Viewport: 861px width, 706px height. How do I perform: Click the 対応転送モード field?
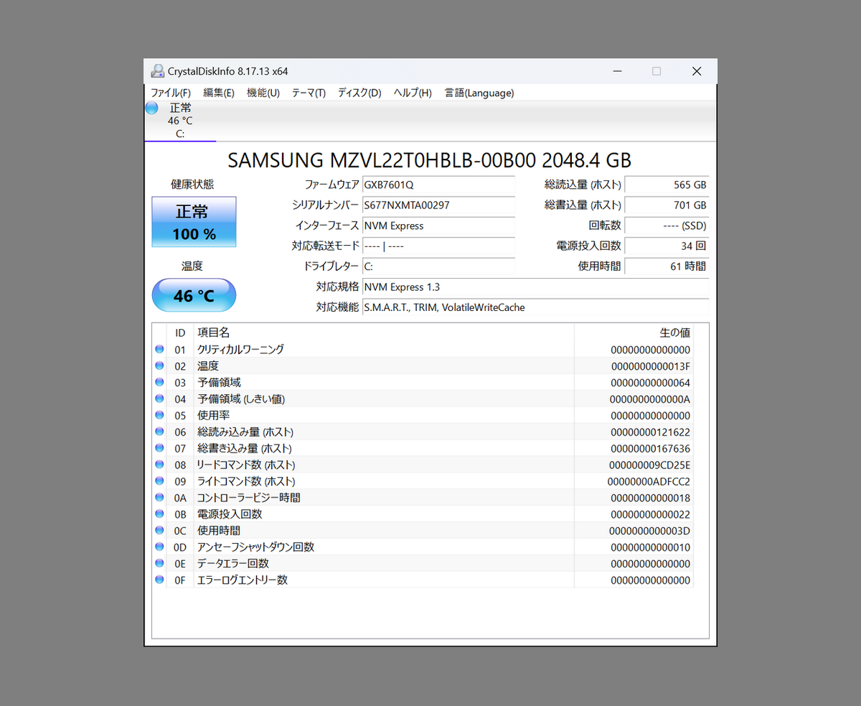(x=438, y=246)
